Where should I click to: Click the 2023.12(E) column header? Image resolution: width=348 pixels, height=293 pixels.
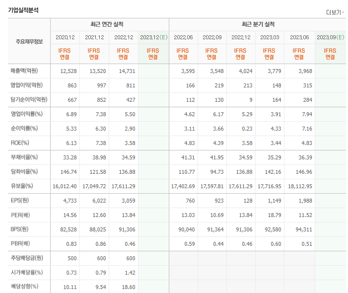click(x=154, y=37)
